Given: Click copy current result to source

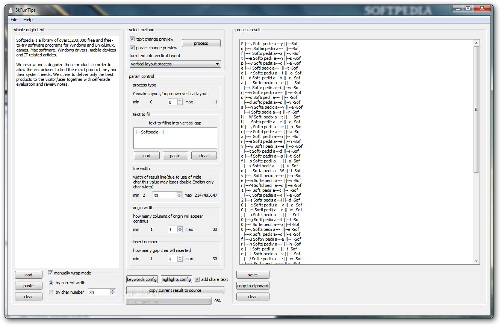Looking at the screenshot, I should pos(175,290).
